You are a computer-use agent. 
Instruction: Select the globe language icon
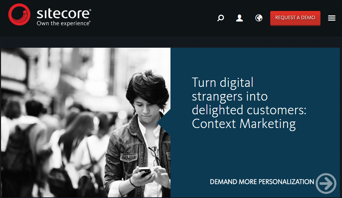[259, 18]
